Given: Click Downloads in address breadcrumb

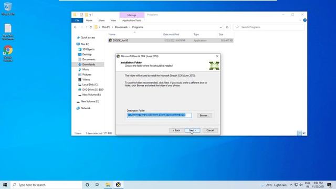Looking at the screenshot, I should [121, 27].
